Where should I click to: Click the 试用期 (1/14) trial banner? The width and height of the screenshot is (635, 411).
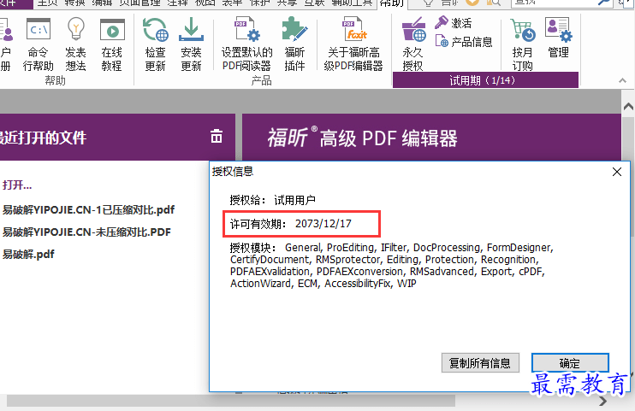tap(485, 80)
